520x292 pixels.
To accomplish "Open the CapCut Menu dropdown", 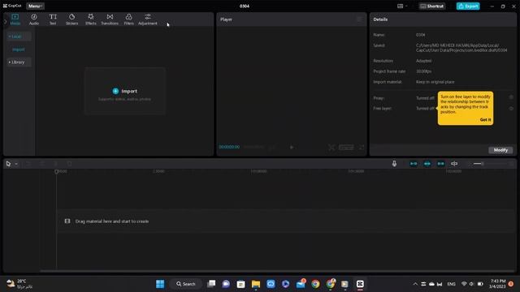I will pyautogui.click(x=35, y=6).
